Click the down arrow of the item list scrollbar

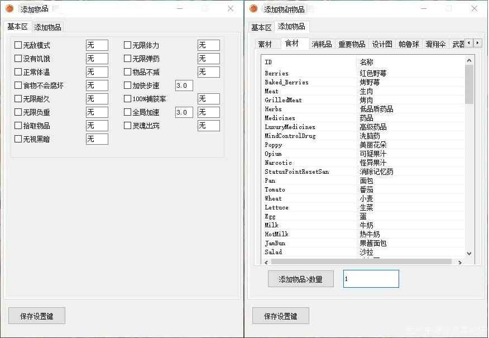pyautogui.click(x=469, y=253)
